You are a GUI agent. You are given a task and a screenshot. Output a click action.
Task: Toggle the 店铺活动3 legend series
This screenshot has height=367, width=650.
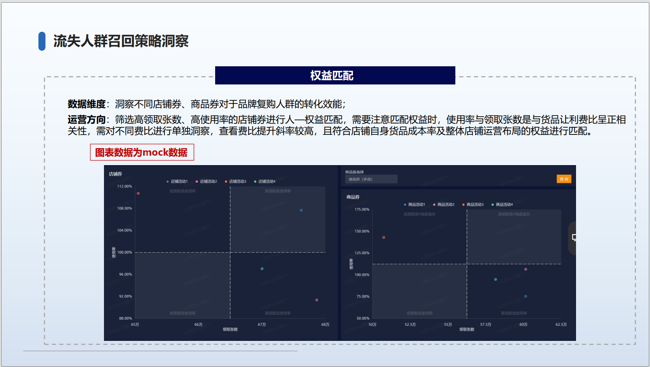tap(235, 181)
